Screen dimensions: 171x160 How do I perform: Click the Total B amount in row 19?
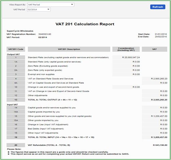[x=159, y=137]
